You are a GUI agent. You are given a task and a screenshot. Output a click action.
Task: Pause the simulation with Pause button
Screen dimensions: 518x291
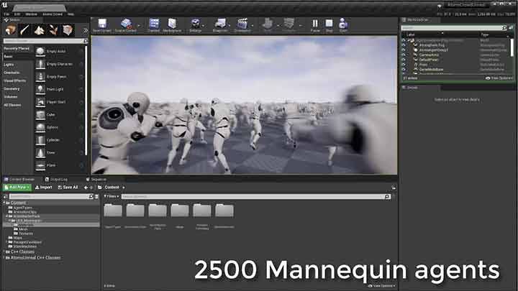(315, 24)
